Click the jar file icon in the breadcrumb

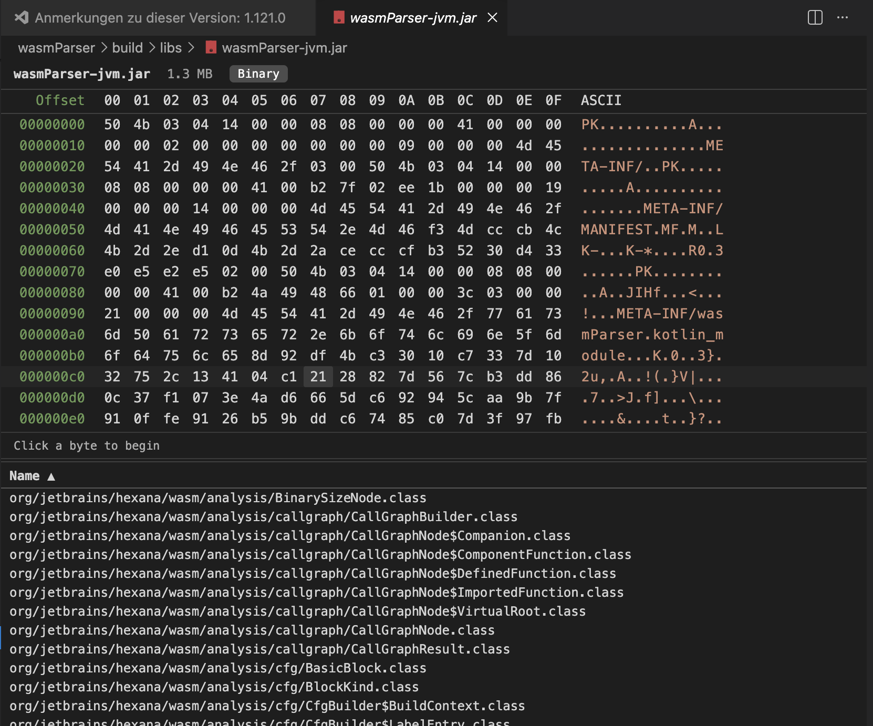pyautogui.click(x=211, y=47)
